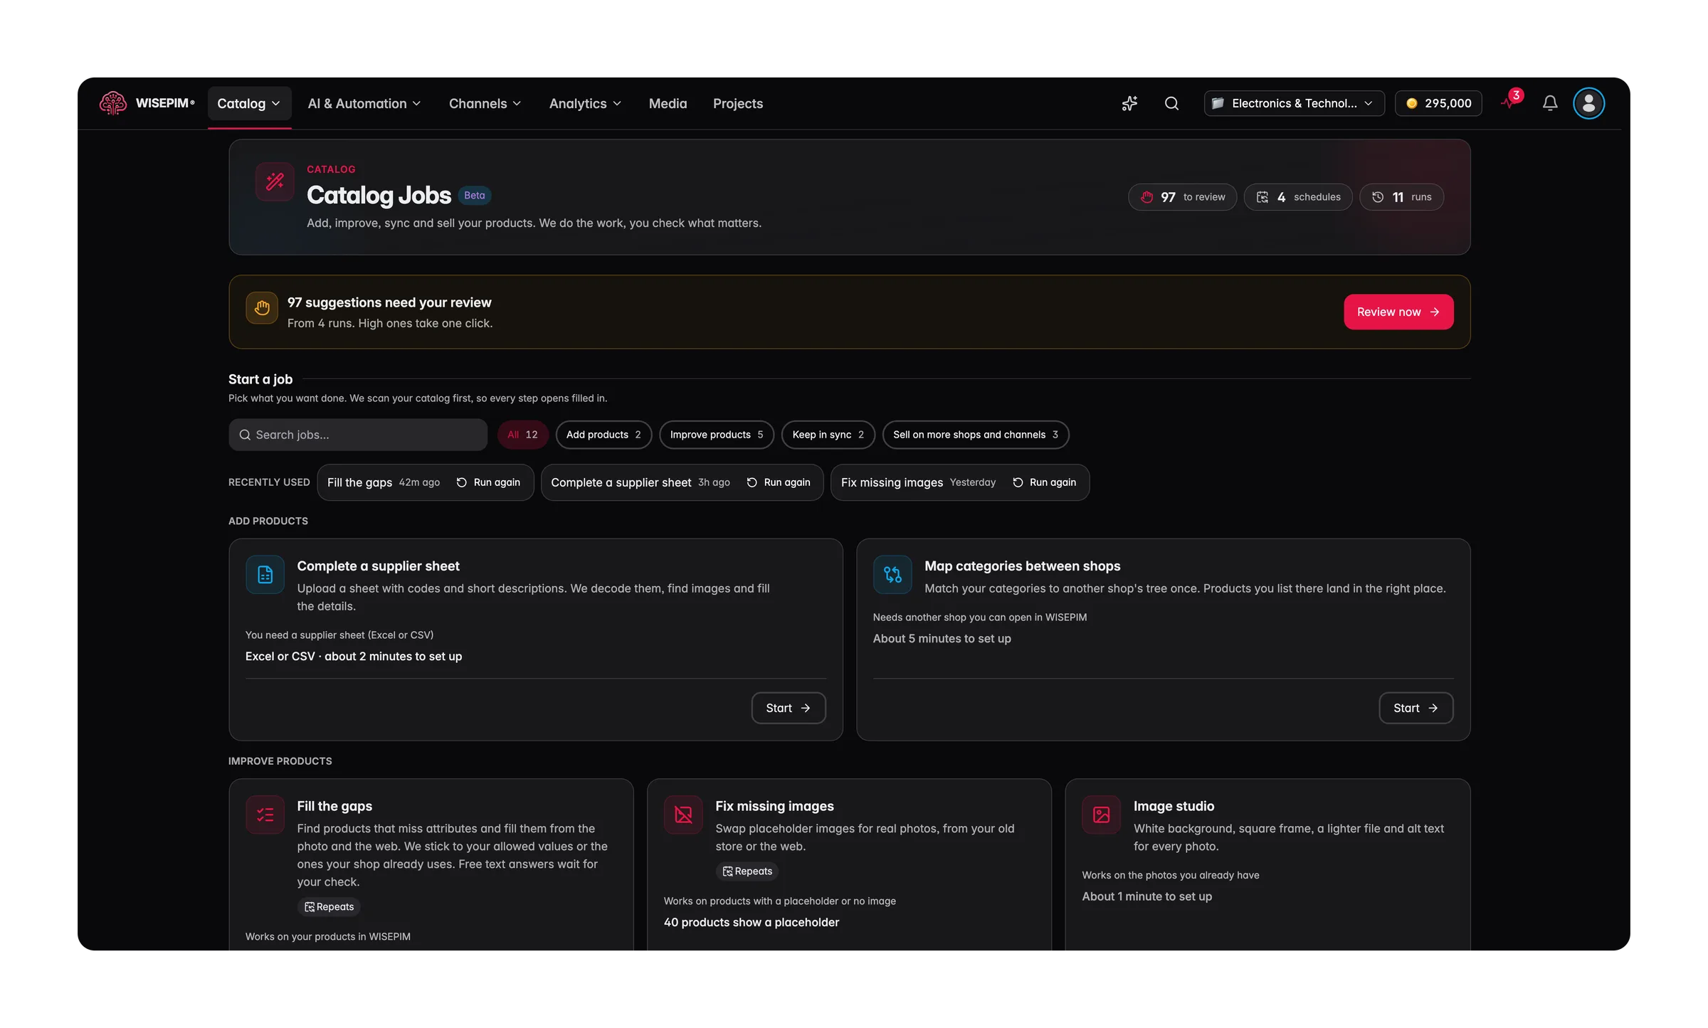This screenshot has height=1028, width=1708.
Task: Start the Complete a supplier sheet job
Action: click(789, 708)
